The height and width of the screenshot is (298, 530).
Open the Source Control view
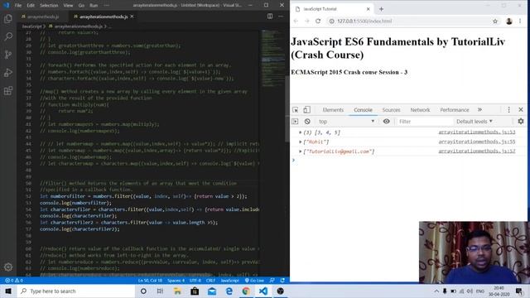click(x=8, y=55)
